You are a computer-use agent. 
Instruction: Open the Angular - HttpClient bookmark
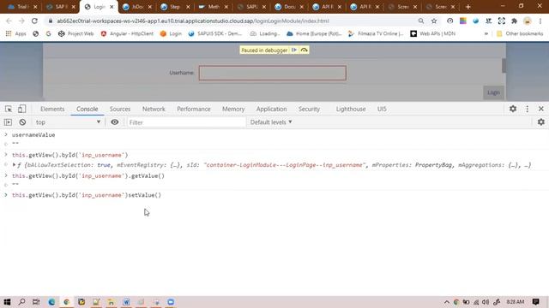point(127,34)
